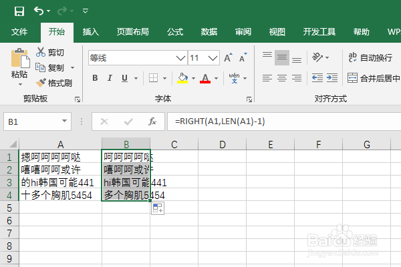Open the clipboard pane launcher
Screen dimensions: 401x267
pyautogui.click(x=78, y=99)
